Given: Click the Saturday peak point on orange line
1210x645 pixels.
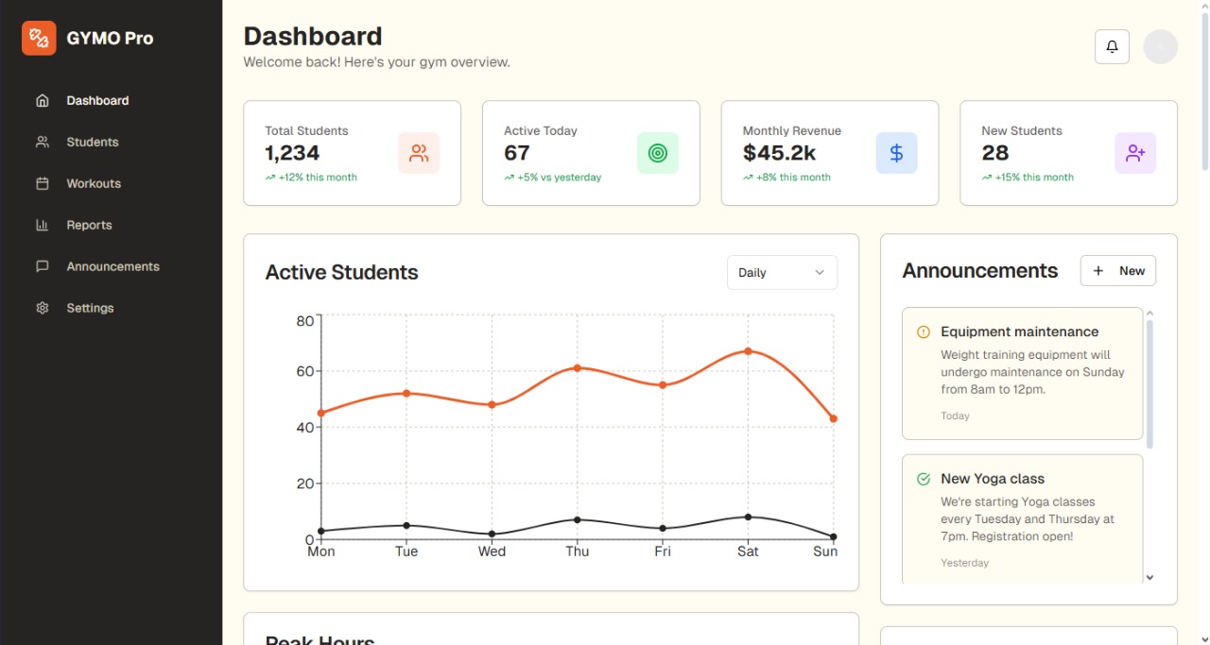Looking at the screenshot, I should pyautogui.click(x=748, y=351).
